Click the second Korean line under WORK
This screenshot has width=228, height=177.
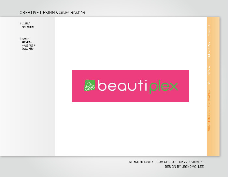pos(29,46)
